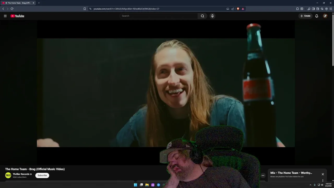Screen dimensions: 334x188
Task: Open File Explorer from the taskbar
Action: [147, 185]
